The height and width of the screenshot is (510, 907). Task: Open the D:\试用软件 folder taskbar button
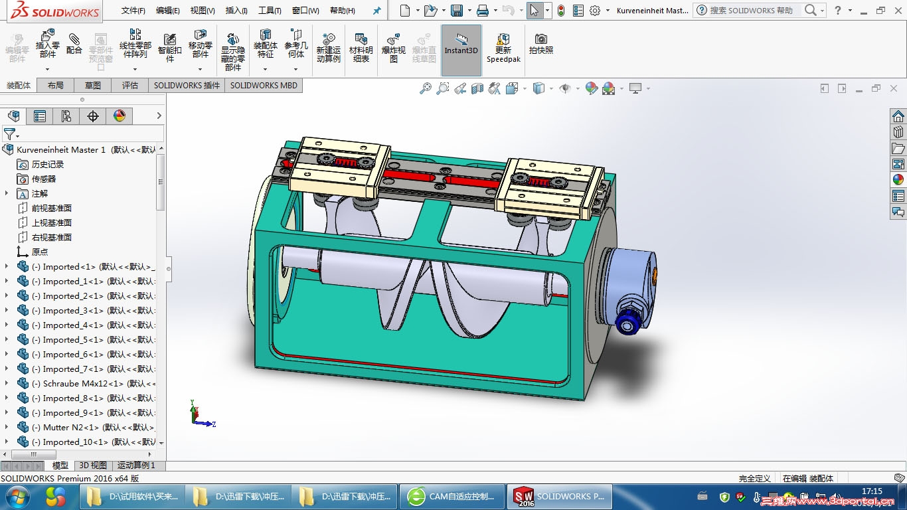click(x=131, y=496)
